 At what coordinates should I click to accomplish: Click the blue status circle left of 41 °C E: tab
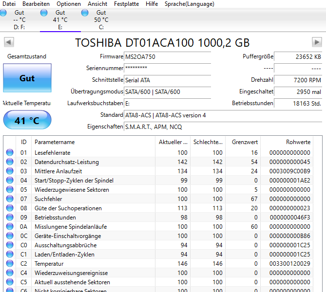coord(44,13)
